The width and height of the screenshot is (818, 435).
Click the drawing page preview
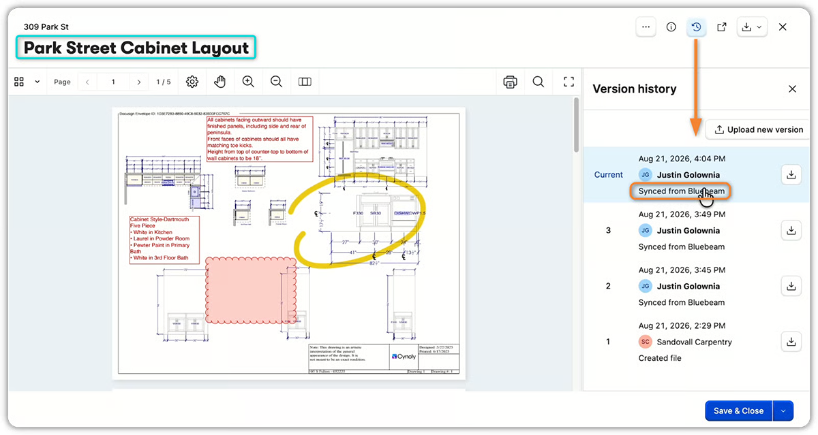click(x=288, y=243)
